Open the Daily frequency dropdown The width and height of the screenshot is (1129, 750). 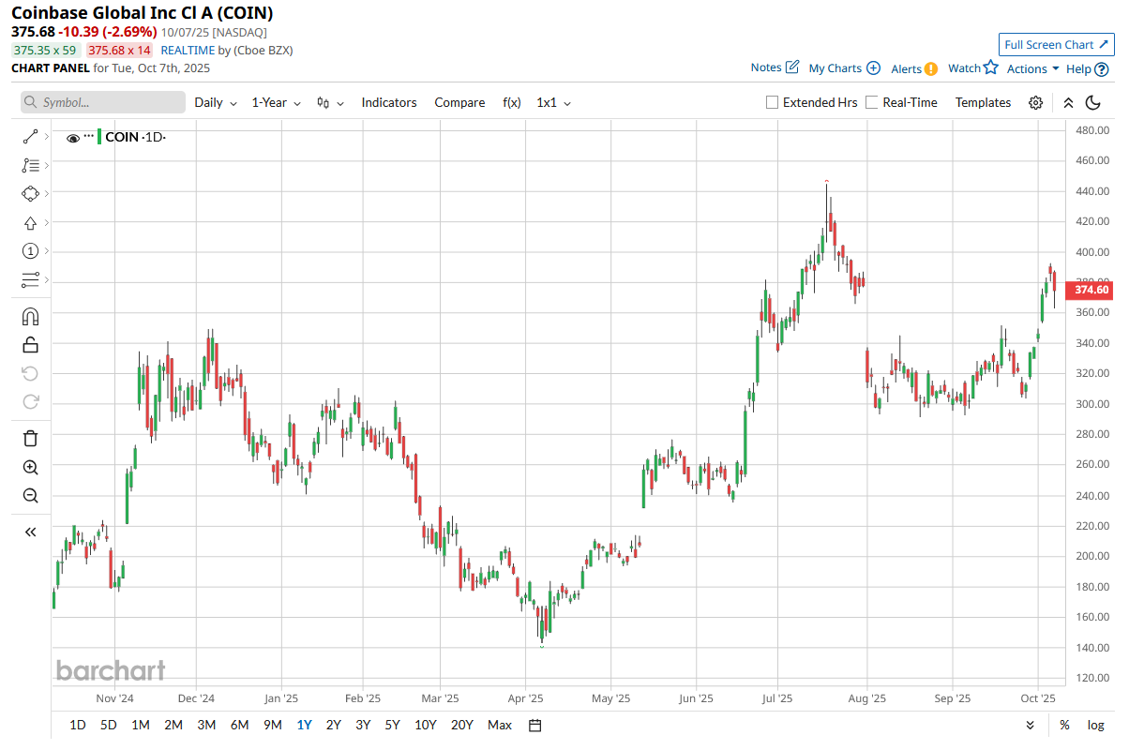click(216, 103)
